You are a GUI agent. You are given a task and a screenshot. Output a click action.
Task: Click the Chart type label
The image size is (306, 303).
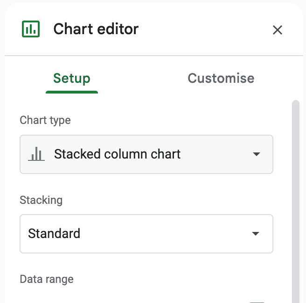pos(45,120)
